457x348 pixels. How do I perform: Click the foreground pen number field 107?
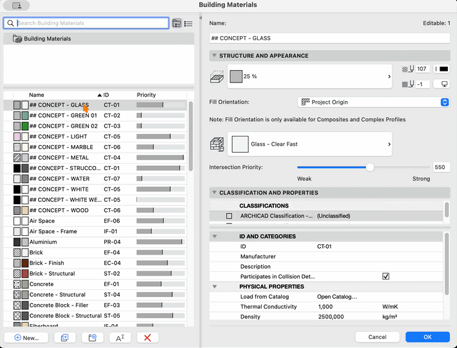click(x=422, y=69)
